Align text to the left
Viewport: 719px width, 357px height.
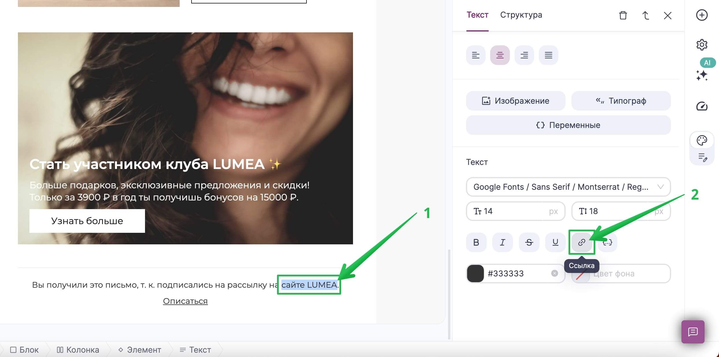(x=475, y=55)
